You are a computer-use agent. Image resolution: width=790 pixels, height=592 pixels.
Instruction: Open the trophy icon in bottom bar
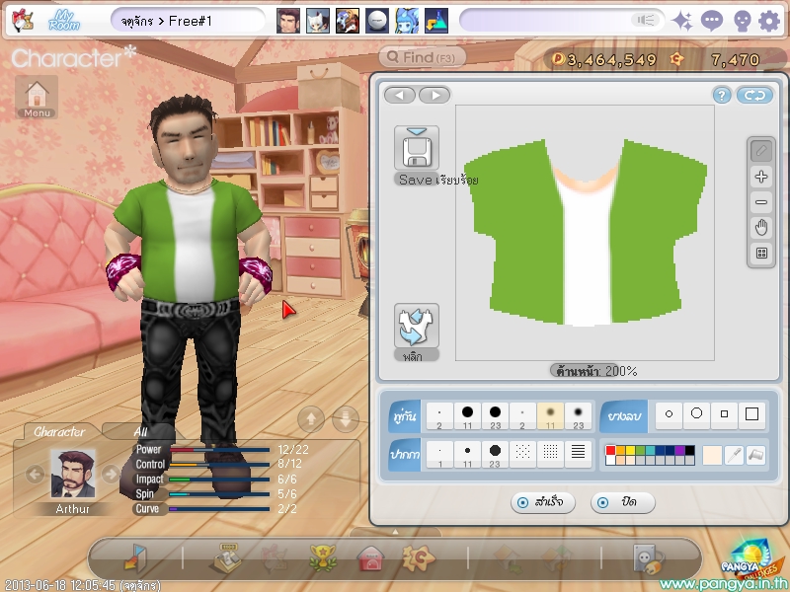coord(323,557)
